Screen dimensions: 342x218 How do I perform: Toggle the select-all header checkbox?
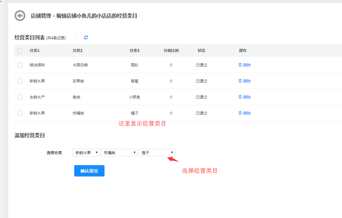(x=20, y=51)
